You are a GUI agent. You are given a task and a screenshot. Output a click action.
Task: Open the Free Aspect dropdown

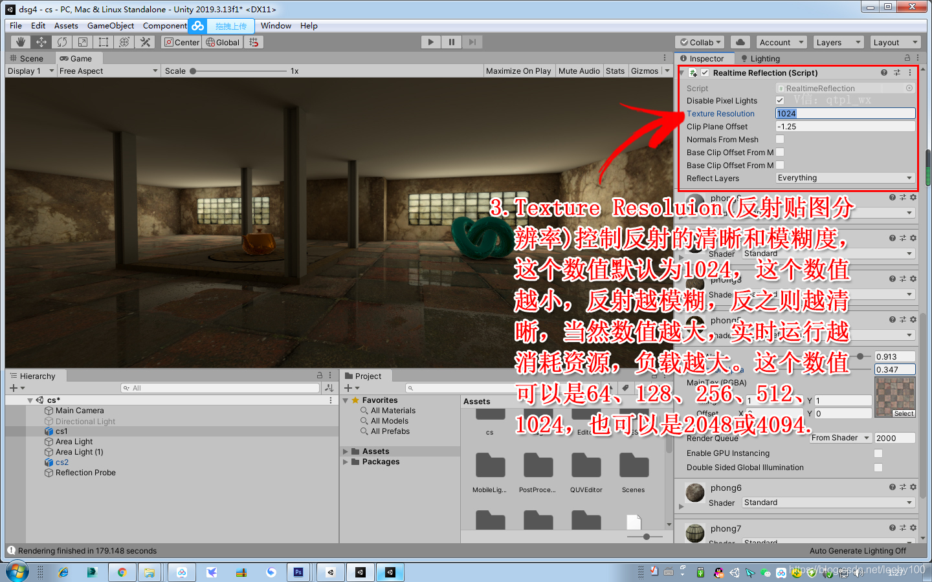109,71
